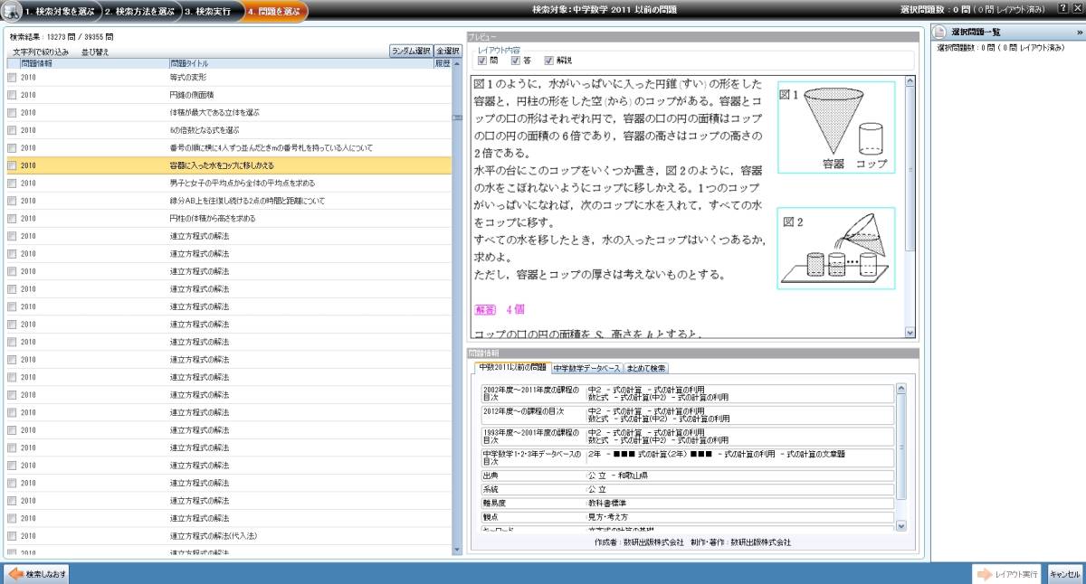The height and width of the screenshot is (584, 1086).
Task: Switch to 中数2011以前の問題 tab
Action: tap(512, 368)
